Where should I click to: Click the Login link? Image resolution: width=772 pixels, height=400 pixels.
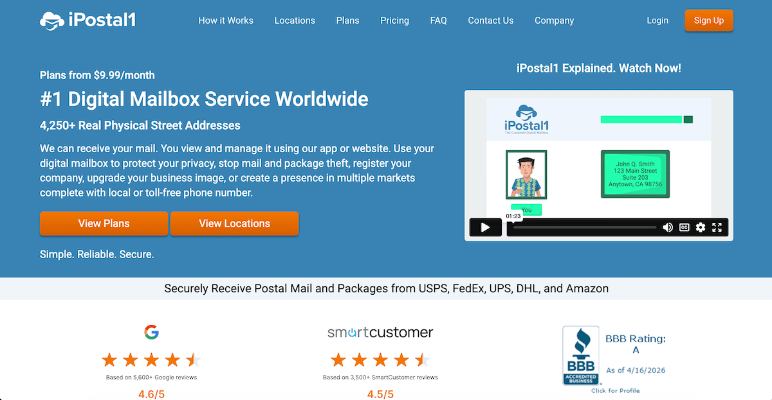pos(657,21)
